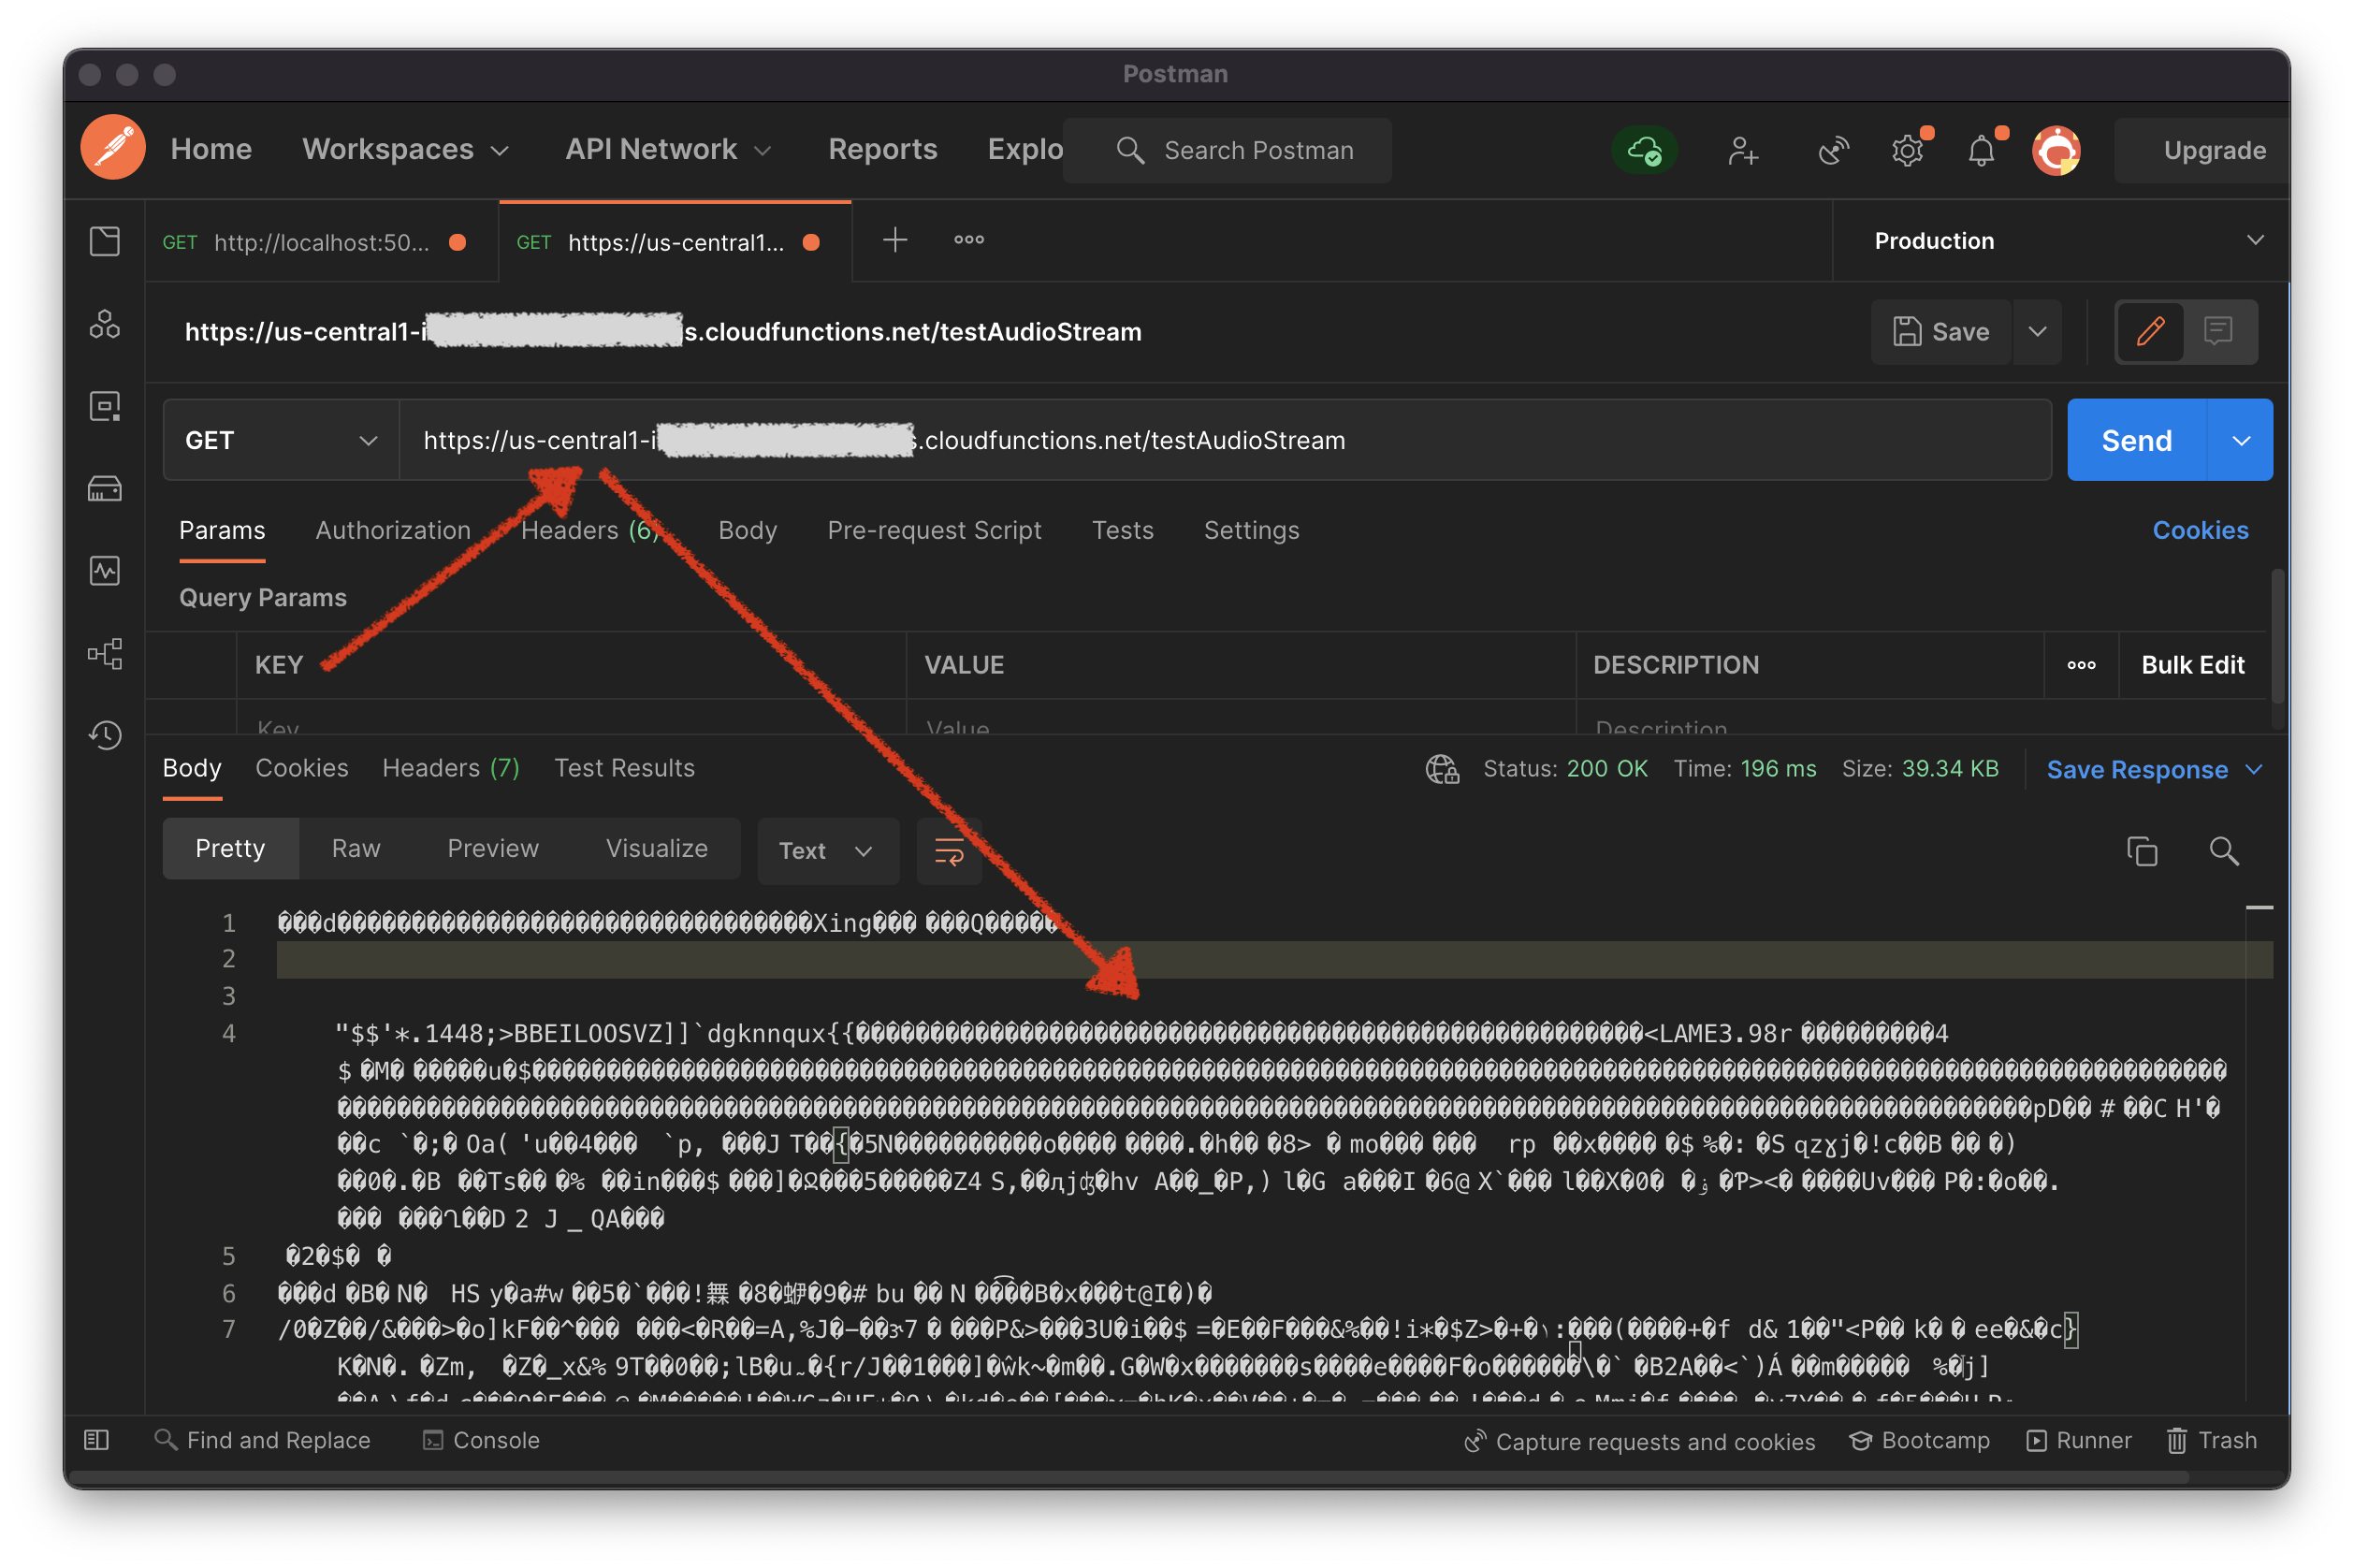Image resolution: width=2354 pixels, height=1568 pixels.
Task: Click the edit pencil icon
Action: 2151,331
